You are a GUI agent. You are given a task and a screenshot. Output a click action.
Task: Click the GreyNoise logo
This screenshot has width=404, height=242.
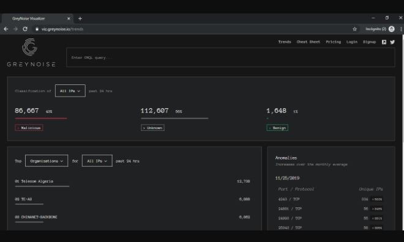click(x=31, y=53)
